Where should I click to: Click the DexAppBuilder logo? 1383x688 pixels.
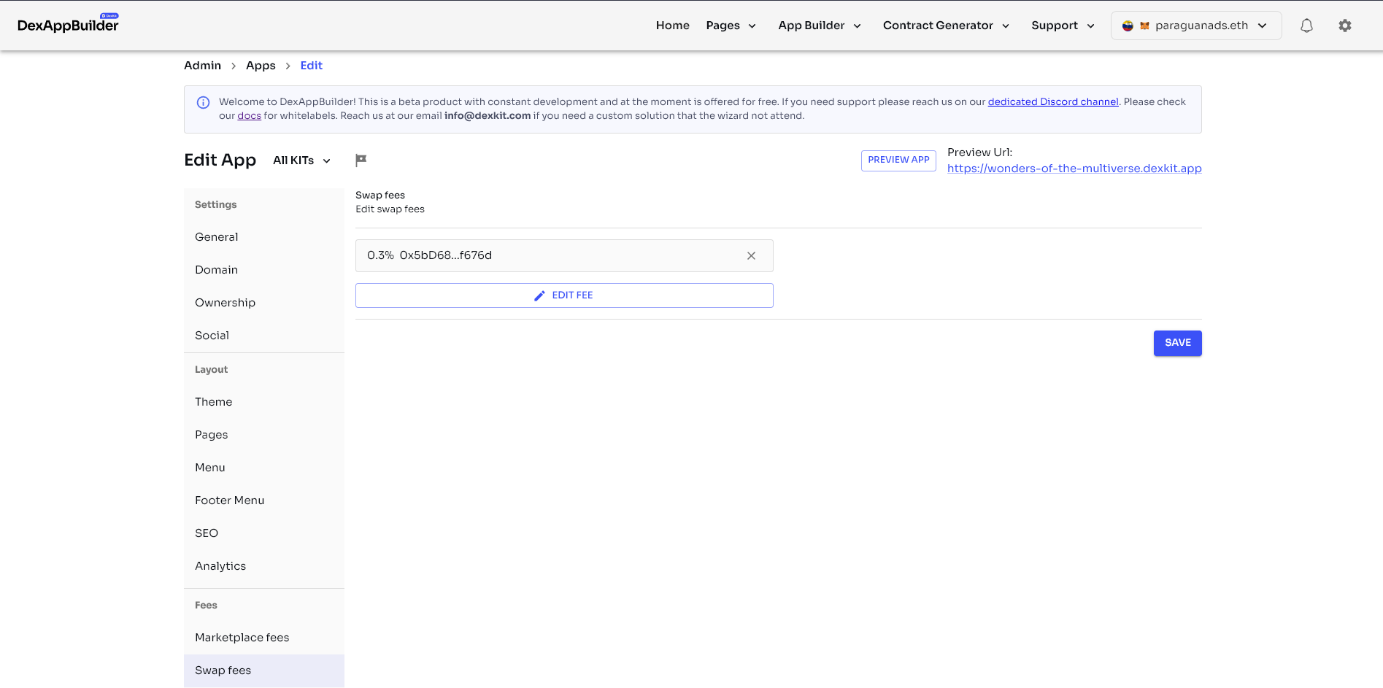click(68, 24)
